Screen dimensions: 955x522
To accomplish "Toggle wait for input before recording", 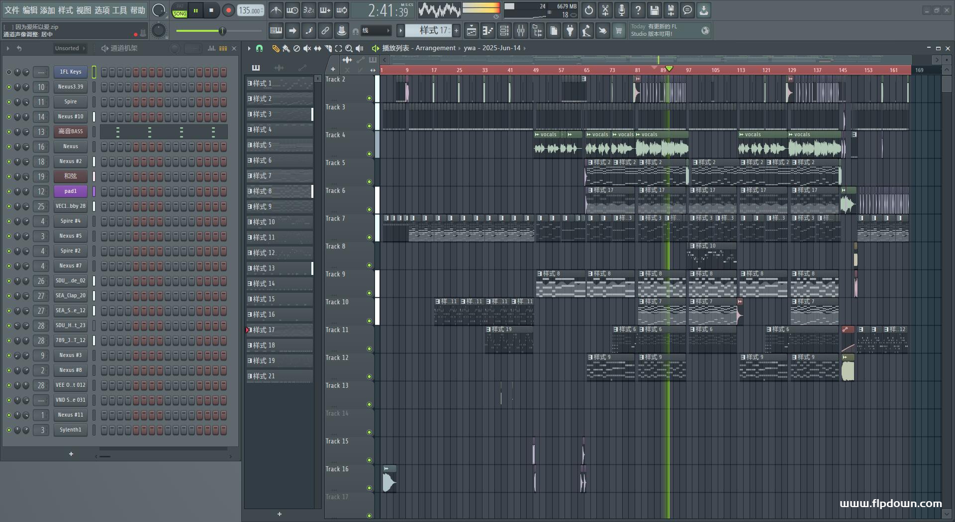I will [292, 10].
